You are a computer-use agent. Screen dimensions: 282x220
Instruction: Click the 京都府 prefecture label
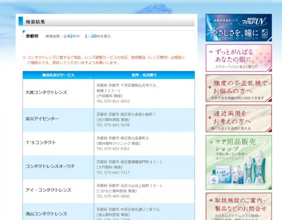pyautogui.click(x=32, y=36)
